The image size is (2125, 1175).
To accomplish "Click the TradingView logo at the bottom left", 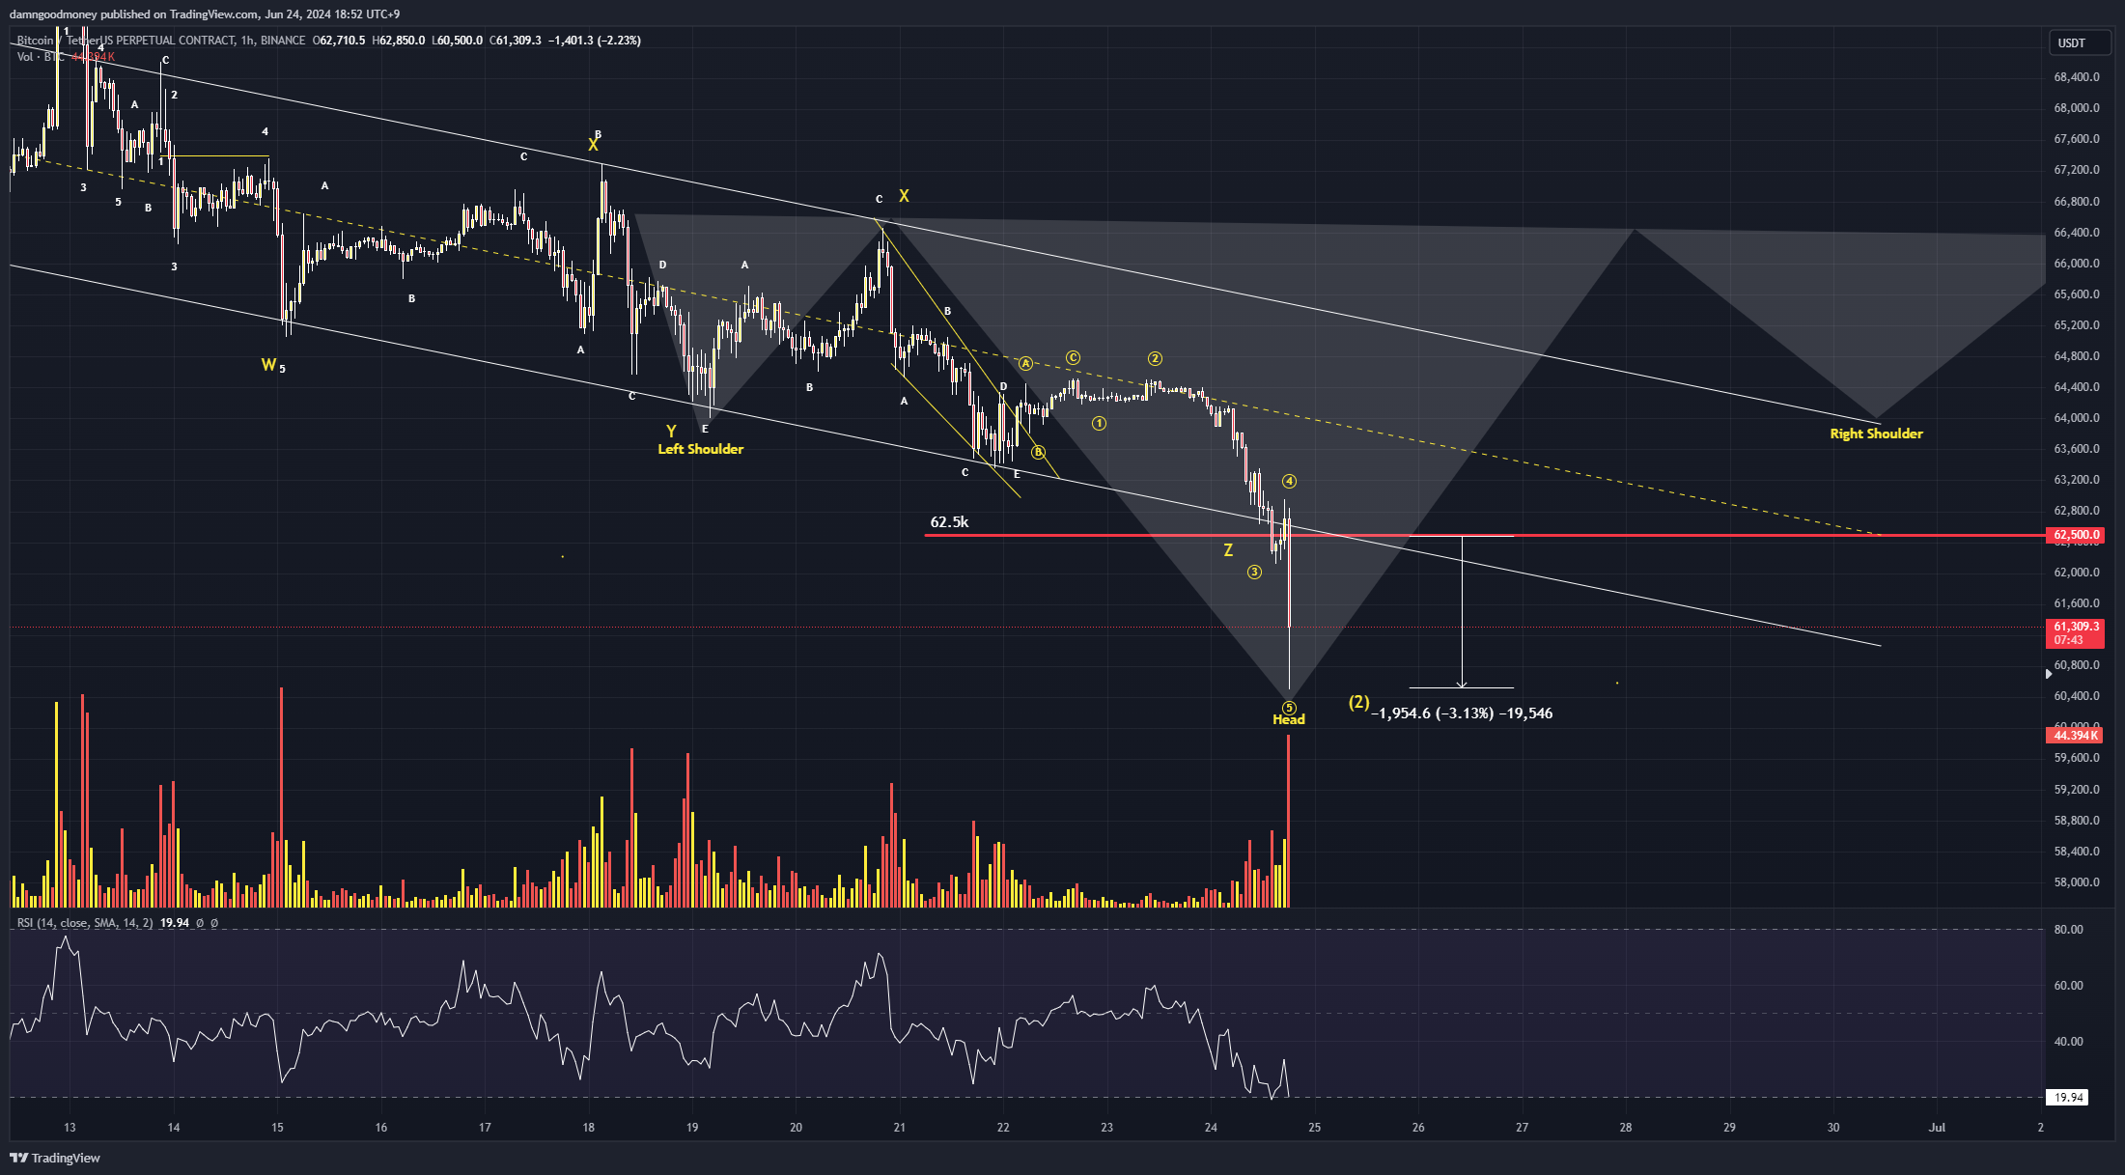I will 55,1158.
